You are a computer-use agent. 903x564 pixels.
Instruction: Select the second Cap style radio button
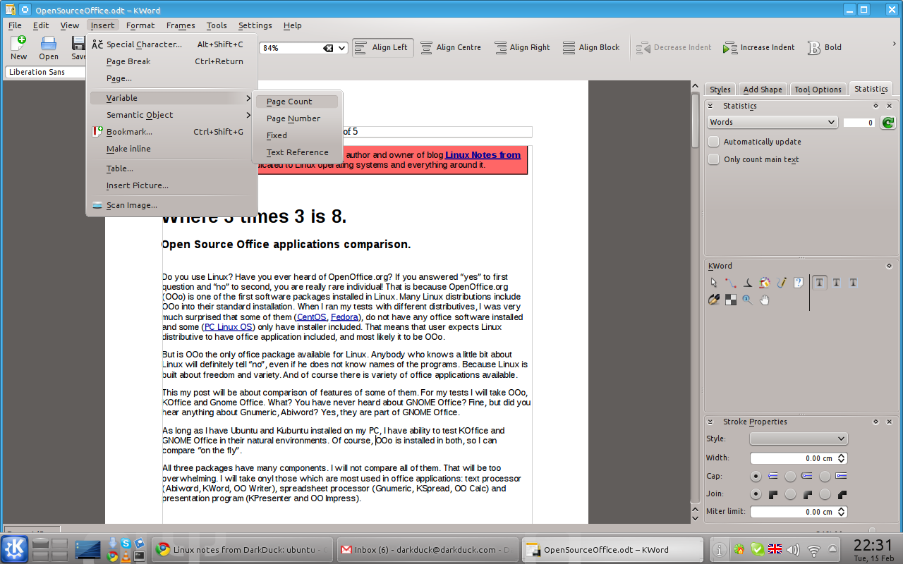(x=790, y=476)
